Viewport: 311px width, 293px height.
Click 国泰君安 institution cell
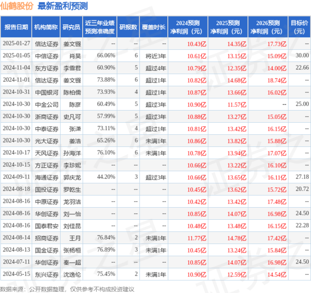47,226
